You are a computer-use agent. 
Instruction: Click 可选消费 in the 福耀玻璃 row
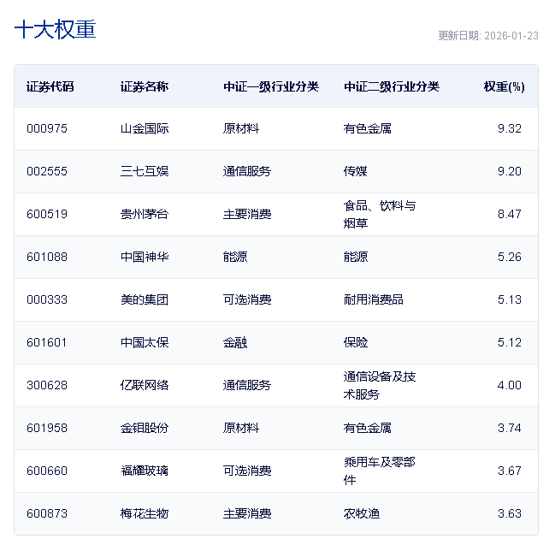pyautogui.click(x=247, y=471)
